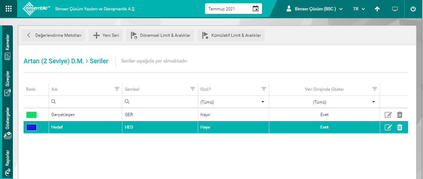Open the apps grid menu icon
Screen dimensions: 423x179
tap(9, 9)
